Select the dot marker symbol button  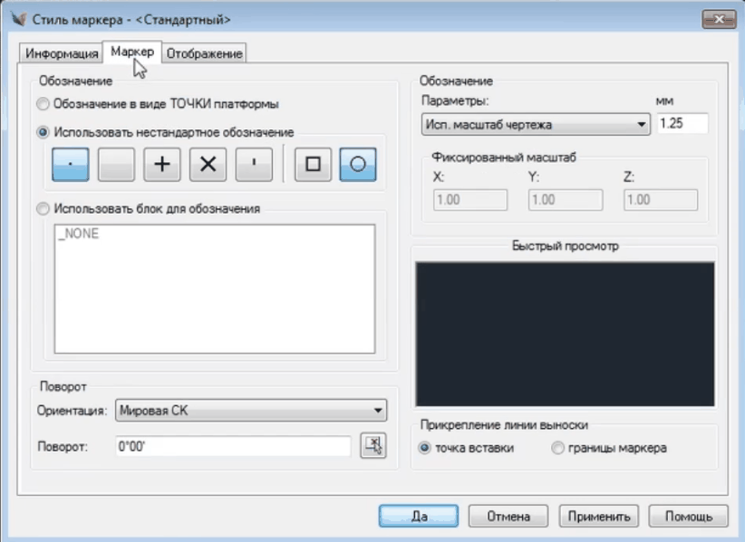click(71, 165)
